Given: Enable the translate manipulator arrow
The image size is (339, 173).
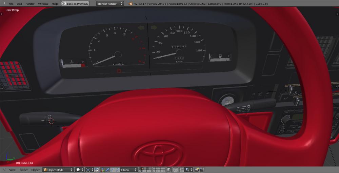Looking at the screenshot, I should click(107, 170).
